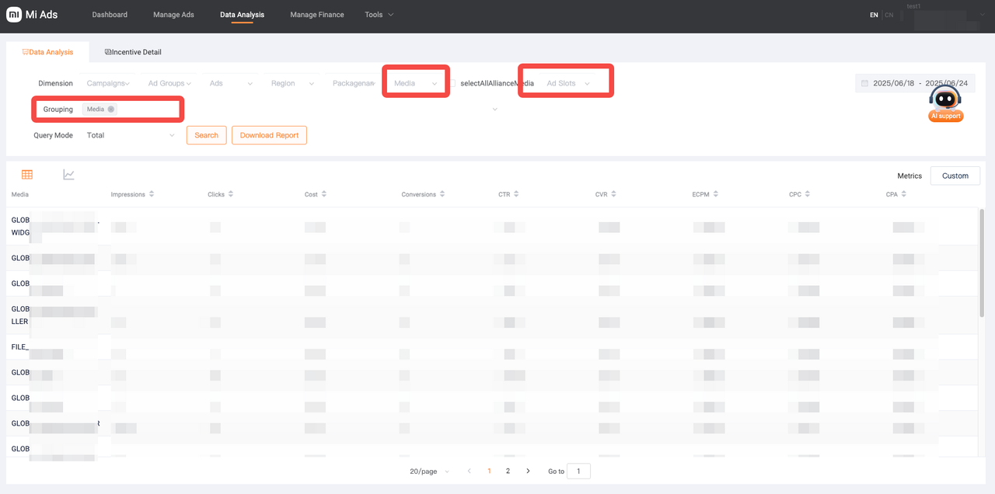995x494 pixels.
Task: Click the Download Report button
Action: click(x=269, y=135)
